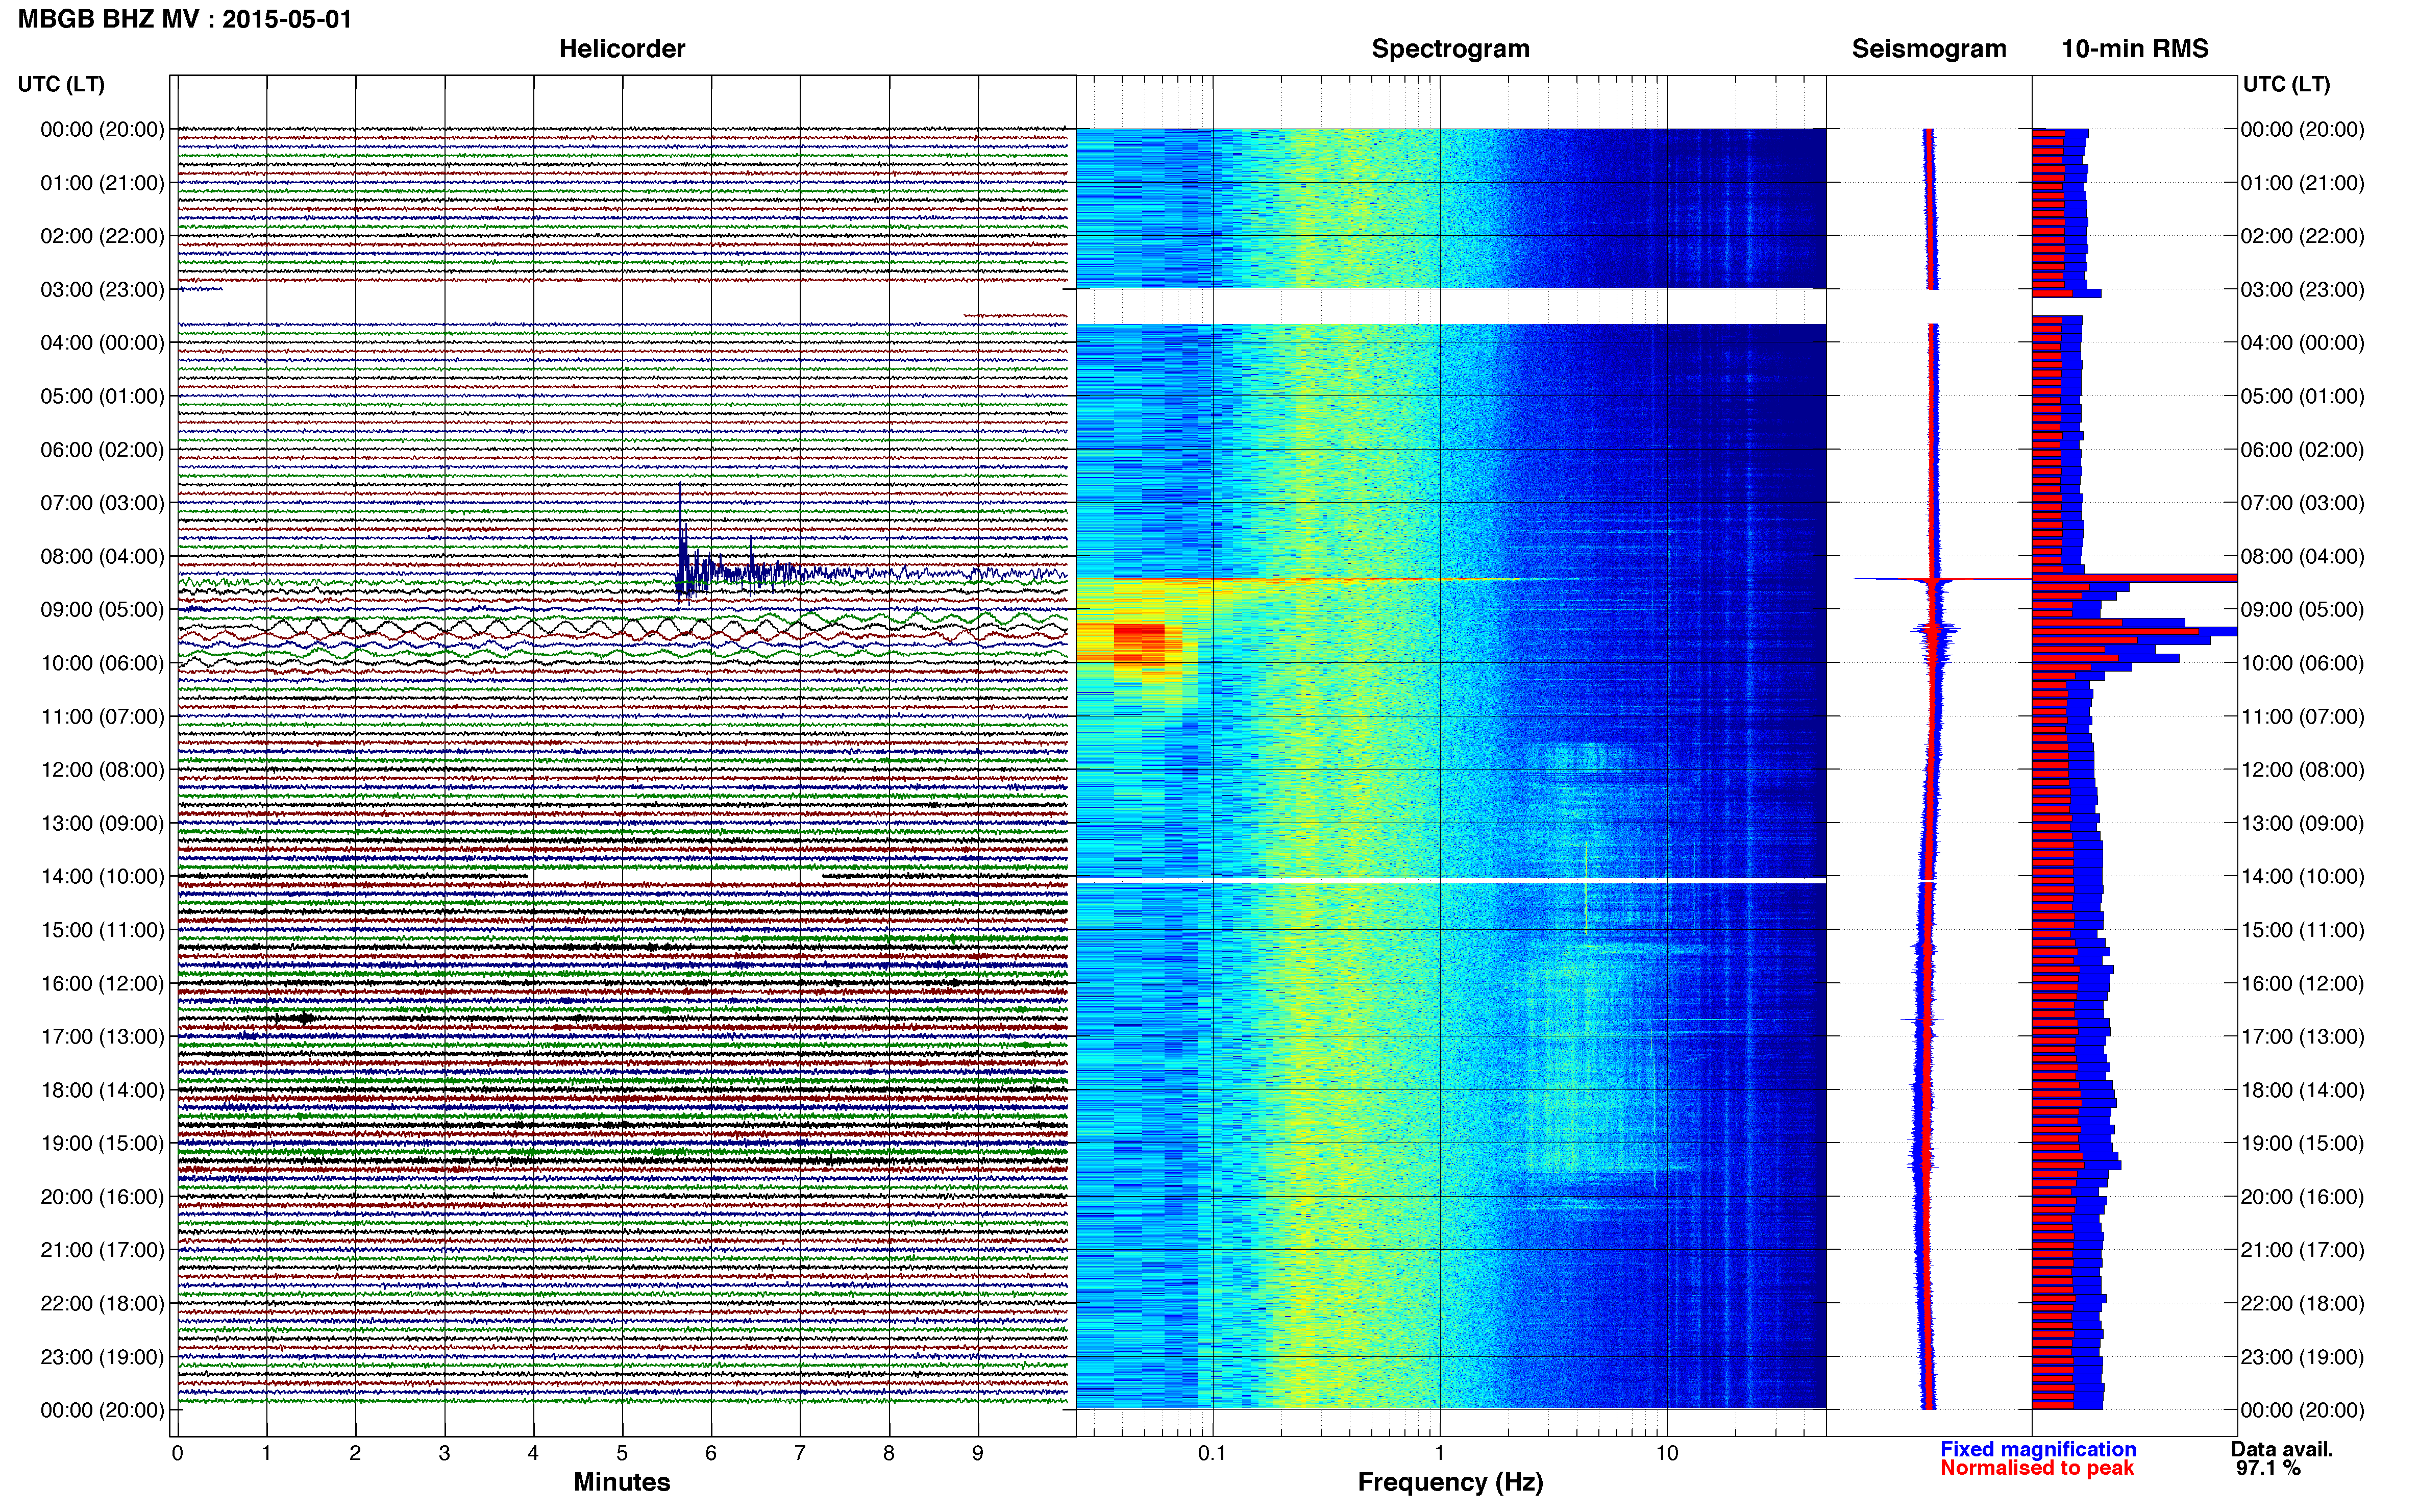This screenshot has height=1512, width=2419.
Task: Click the right '16:00 (12:00)' time label
Action: [x=2302, y=983]
